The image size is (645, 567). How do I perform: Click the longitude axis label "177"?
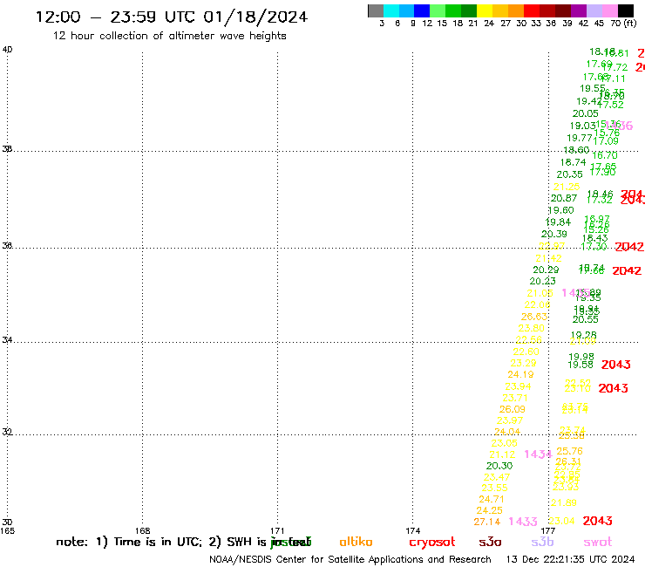point(548,530)
